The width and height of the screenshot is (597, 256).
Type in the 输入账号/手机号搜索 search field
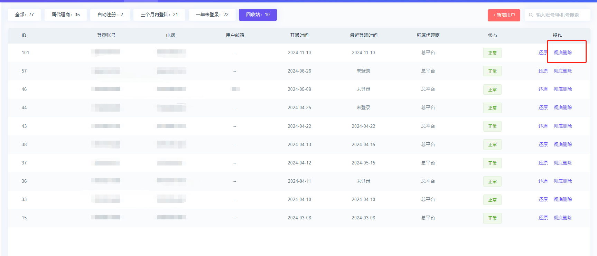coord(560,15)
